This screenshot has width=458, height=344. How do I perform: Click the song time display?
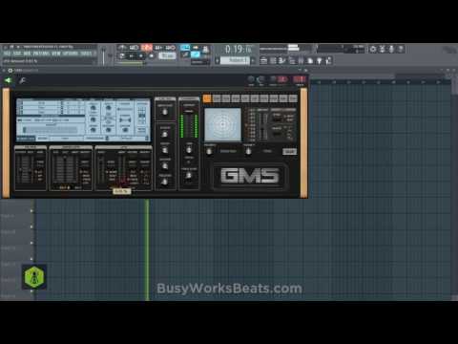click(x=239, y=49)
